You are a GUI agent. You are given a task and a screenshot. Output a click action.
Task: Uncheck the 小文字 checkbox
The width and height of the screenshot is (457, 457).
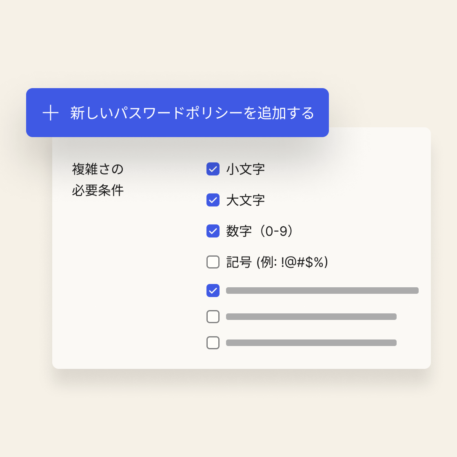tap(213, 169)
